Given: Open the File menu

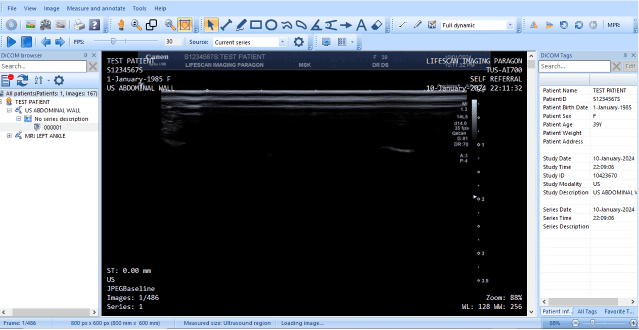Looking at the screenshot, I should [12, 9].
